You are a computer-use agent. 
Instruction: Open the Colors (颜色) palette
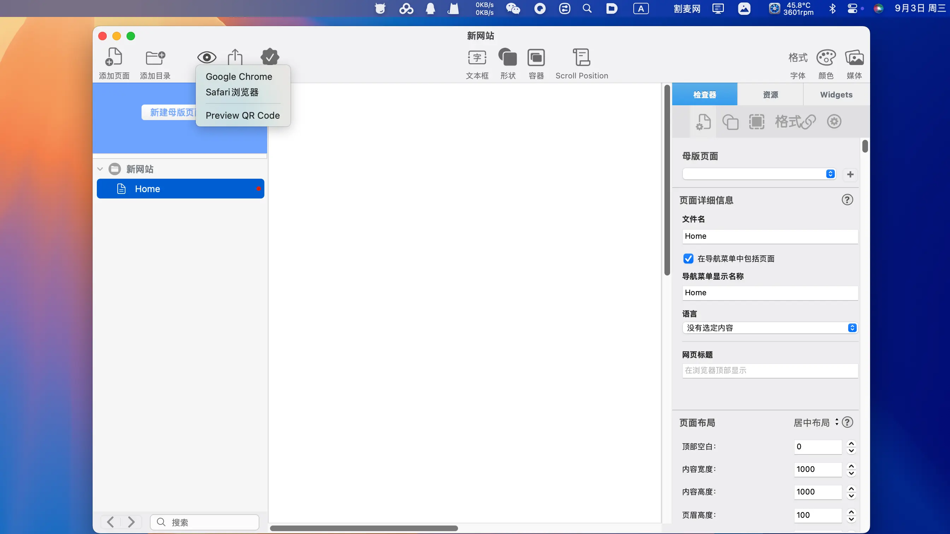point(826,58)
